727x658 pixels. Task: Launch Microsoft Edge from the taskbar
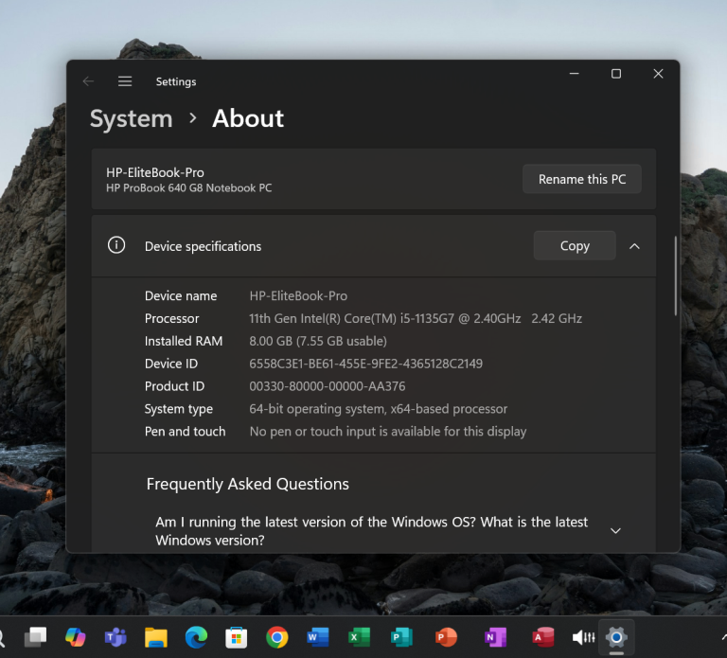click(196, 637)
